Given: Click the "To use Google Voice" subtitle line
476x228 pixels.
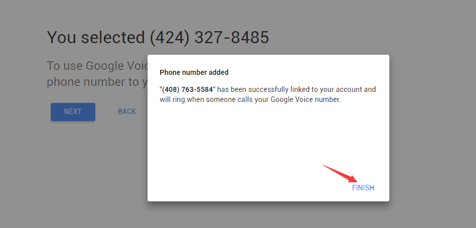Looking at the screenshot, I should pyautogui.click(x=97, y=66).
